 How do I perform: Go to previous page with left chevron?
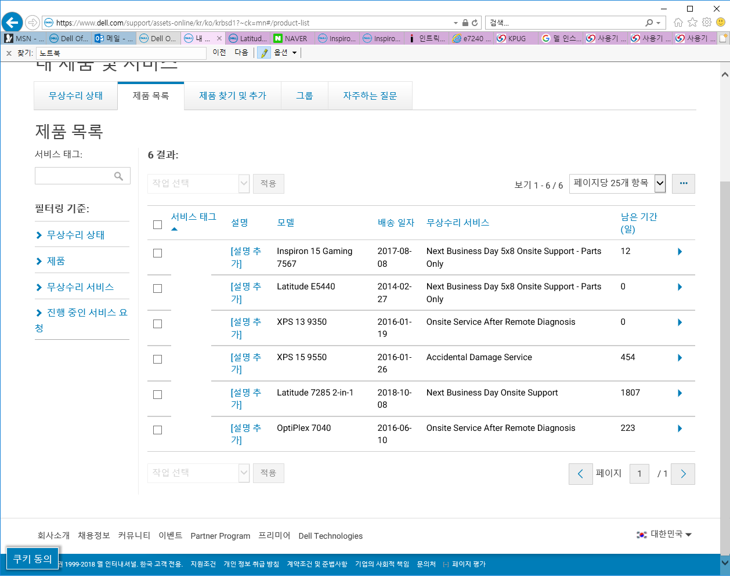(x=580, y=474)
